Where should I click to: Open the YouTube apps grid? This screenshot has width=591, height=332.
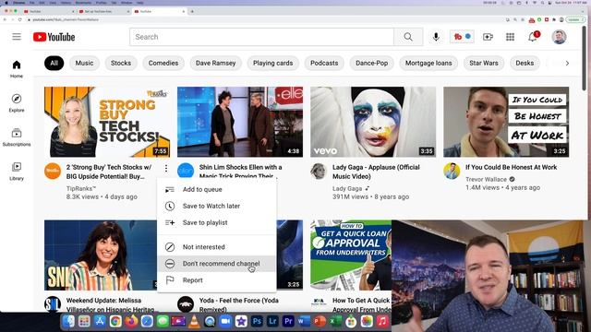(510, 37)
